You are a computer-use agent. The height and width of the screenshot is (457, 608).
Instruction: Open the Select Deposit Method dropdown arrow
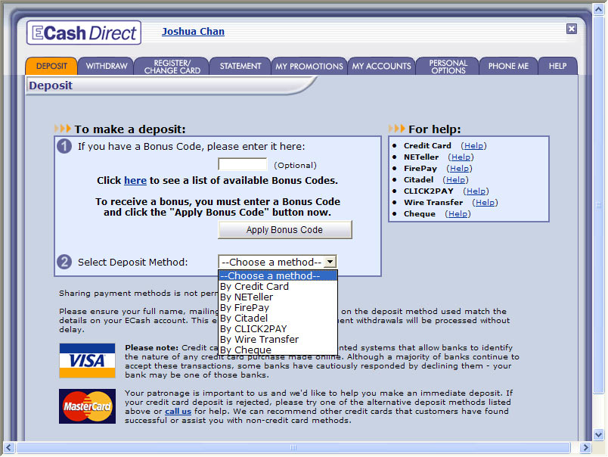click(330, 263)
